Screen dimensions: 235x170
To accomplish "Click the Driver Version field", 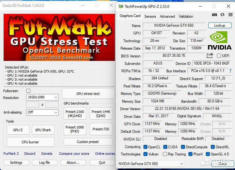I will click(x=187, y=108).
